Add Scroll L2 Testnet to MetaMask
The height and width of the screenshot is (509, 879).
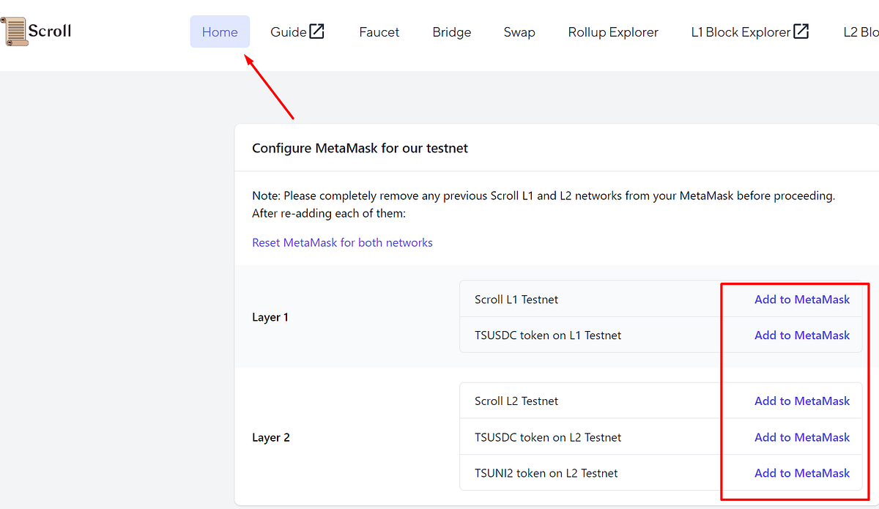click(802, 401)
